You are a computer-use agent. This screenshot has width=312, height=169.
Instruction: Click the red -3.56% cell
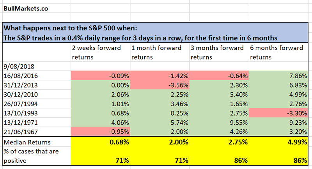(x=160, y=83)
